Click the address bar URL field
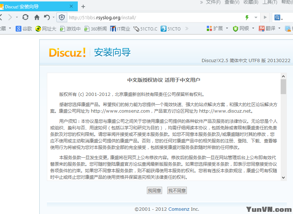 point(155,17)
